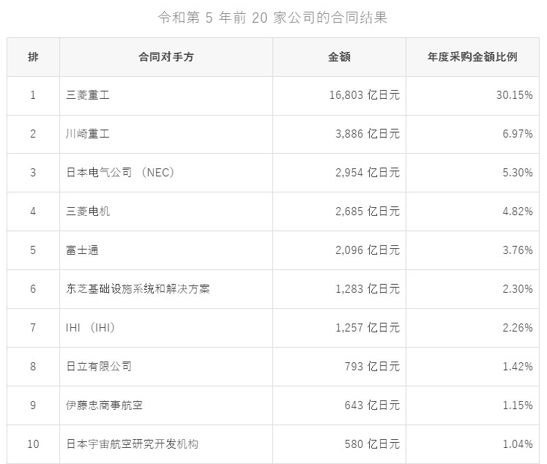Click rank number 1 in 三菱重工 row
Viewport: 547px width, 464px height.
(33, 95)
